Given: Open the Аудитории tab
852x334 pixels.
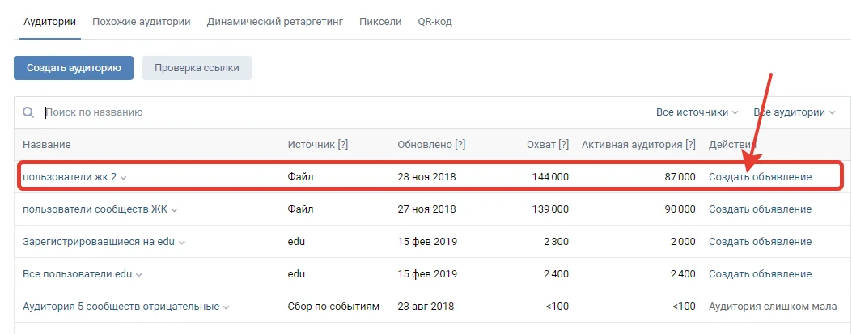Looking at the screenshot, I should point(49,23).
